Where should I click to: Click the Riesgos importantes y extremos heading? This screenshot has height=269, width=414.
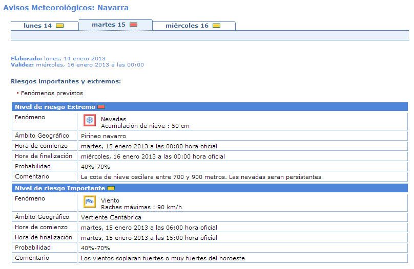[66, 81]
